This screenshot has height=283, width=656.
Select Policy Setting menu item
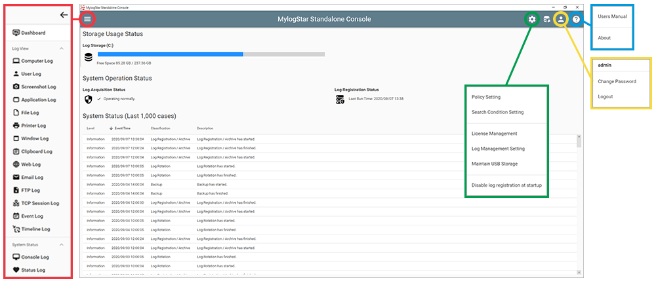point(486,97)
